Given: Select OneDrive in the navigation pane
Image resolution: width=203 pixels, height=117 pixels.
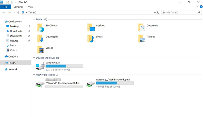Looking at the screenshot, I should tap(13, 57).
